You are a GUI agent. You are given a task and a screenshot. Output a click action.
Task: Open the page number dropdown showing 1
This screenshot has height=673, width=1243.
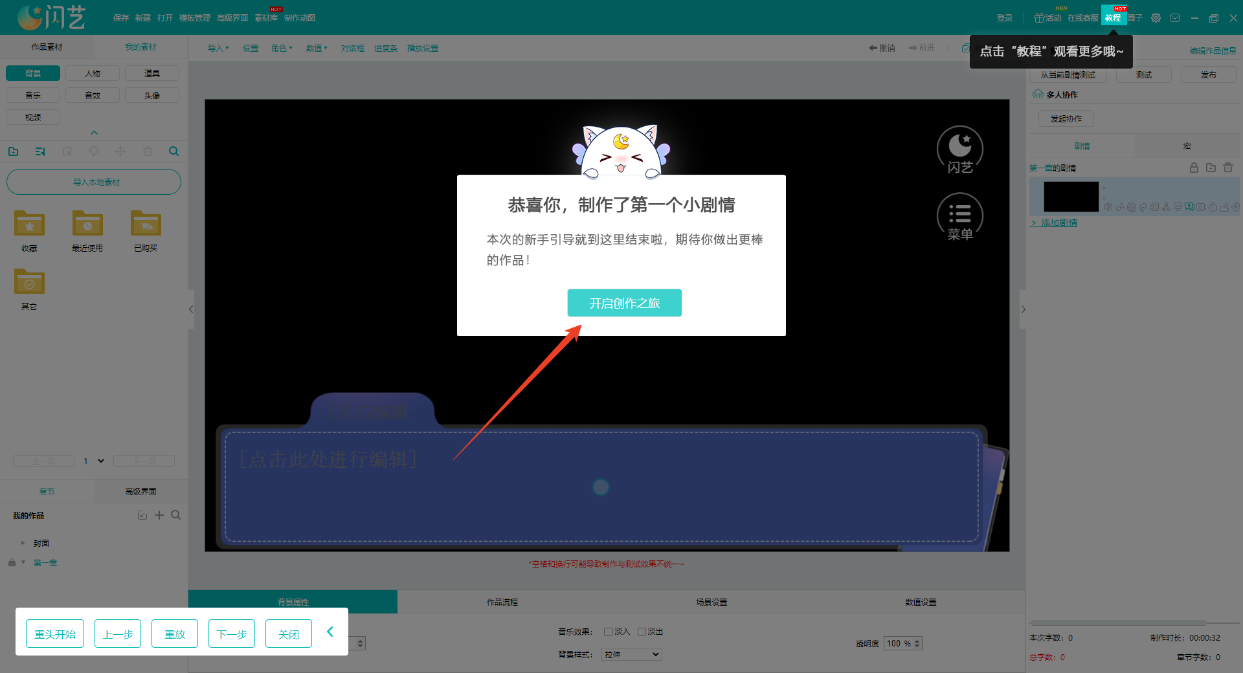93,461
